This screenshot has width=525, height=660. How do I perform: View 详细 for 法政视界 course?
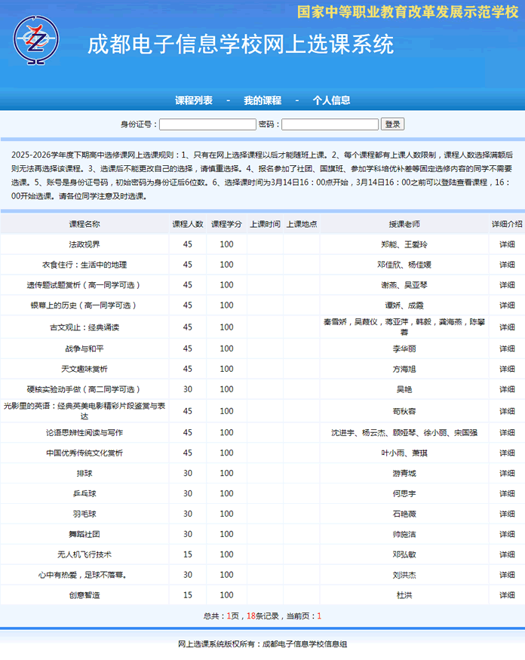point(507,244)
